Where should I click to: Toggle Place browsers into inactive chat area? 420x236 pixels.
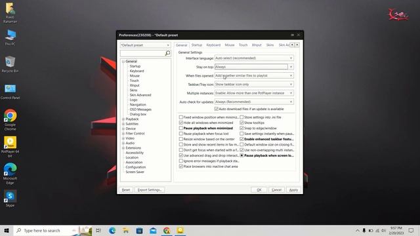pyautogui.click(x=181, y=167)
